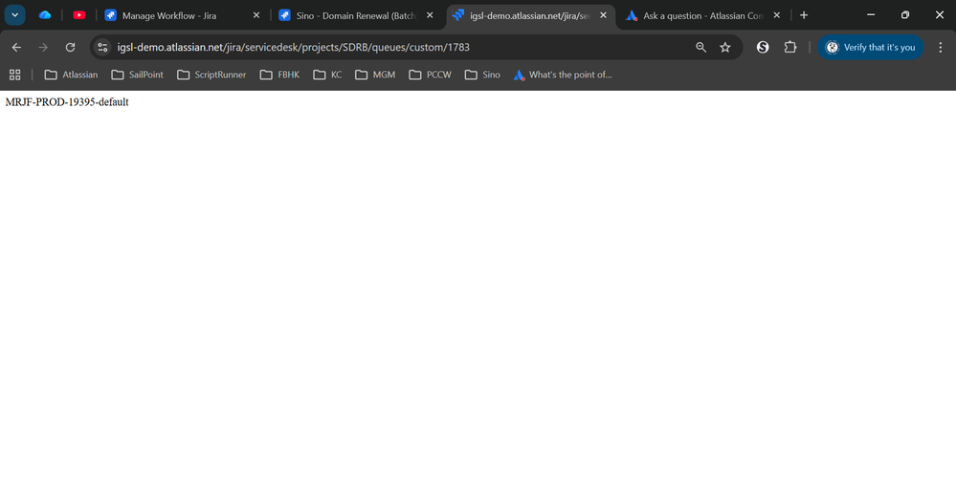Close the Ask a question tab
The height and width of the screenshot is (499, 956).
point(777,15)
